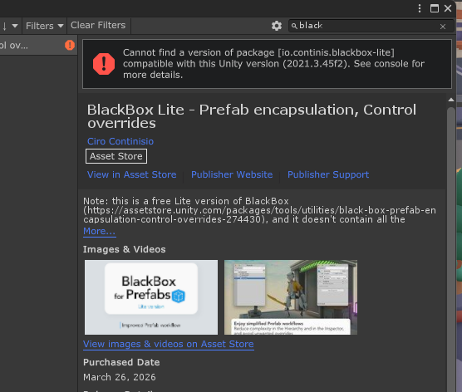Click the scrollbar up arrow in details pane
462x392 pixels.
click(x=451, y=100)
